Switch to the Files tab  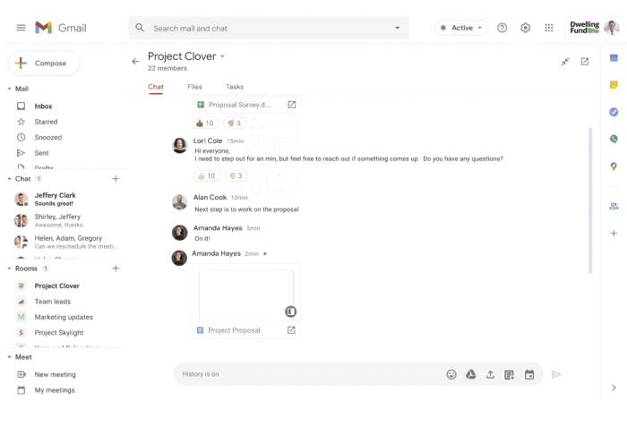pyautogui.click(x=194, y=87)
